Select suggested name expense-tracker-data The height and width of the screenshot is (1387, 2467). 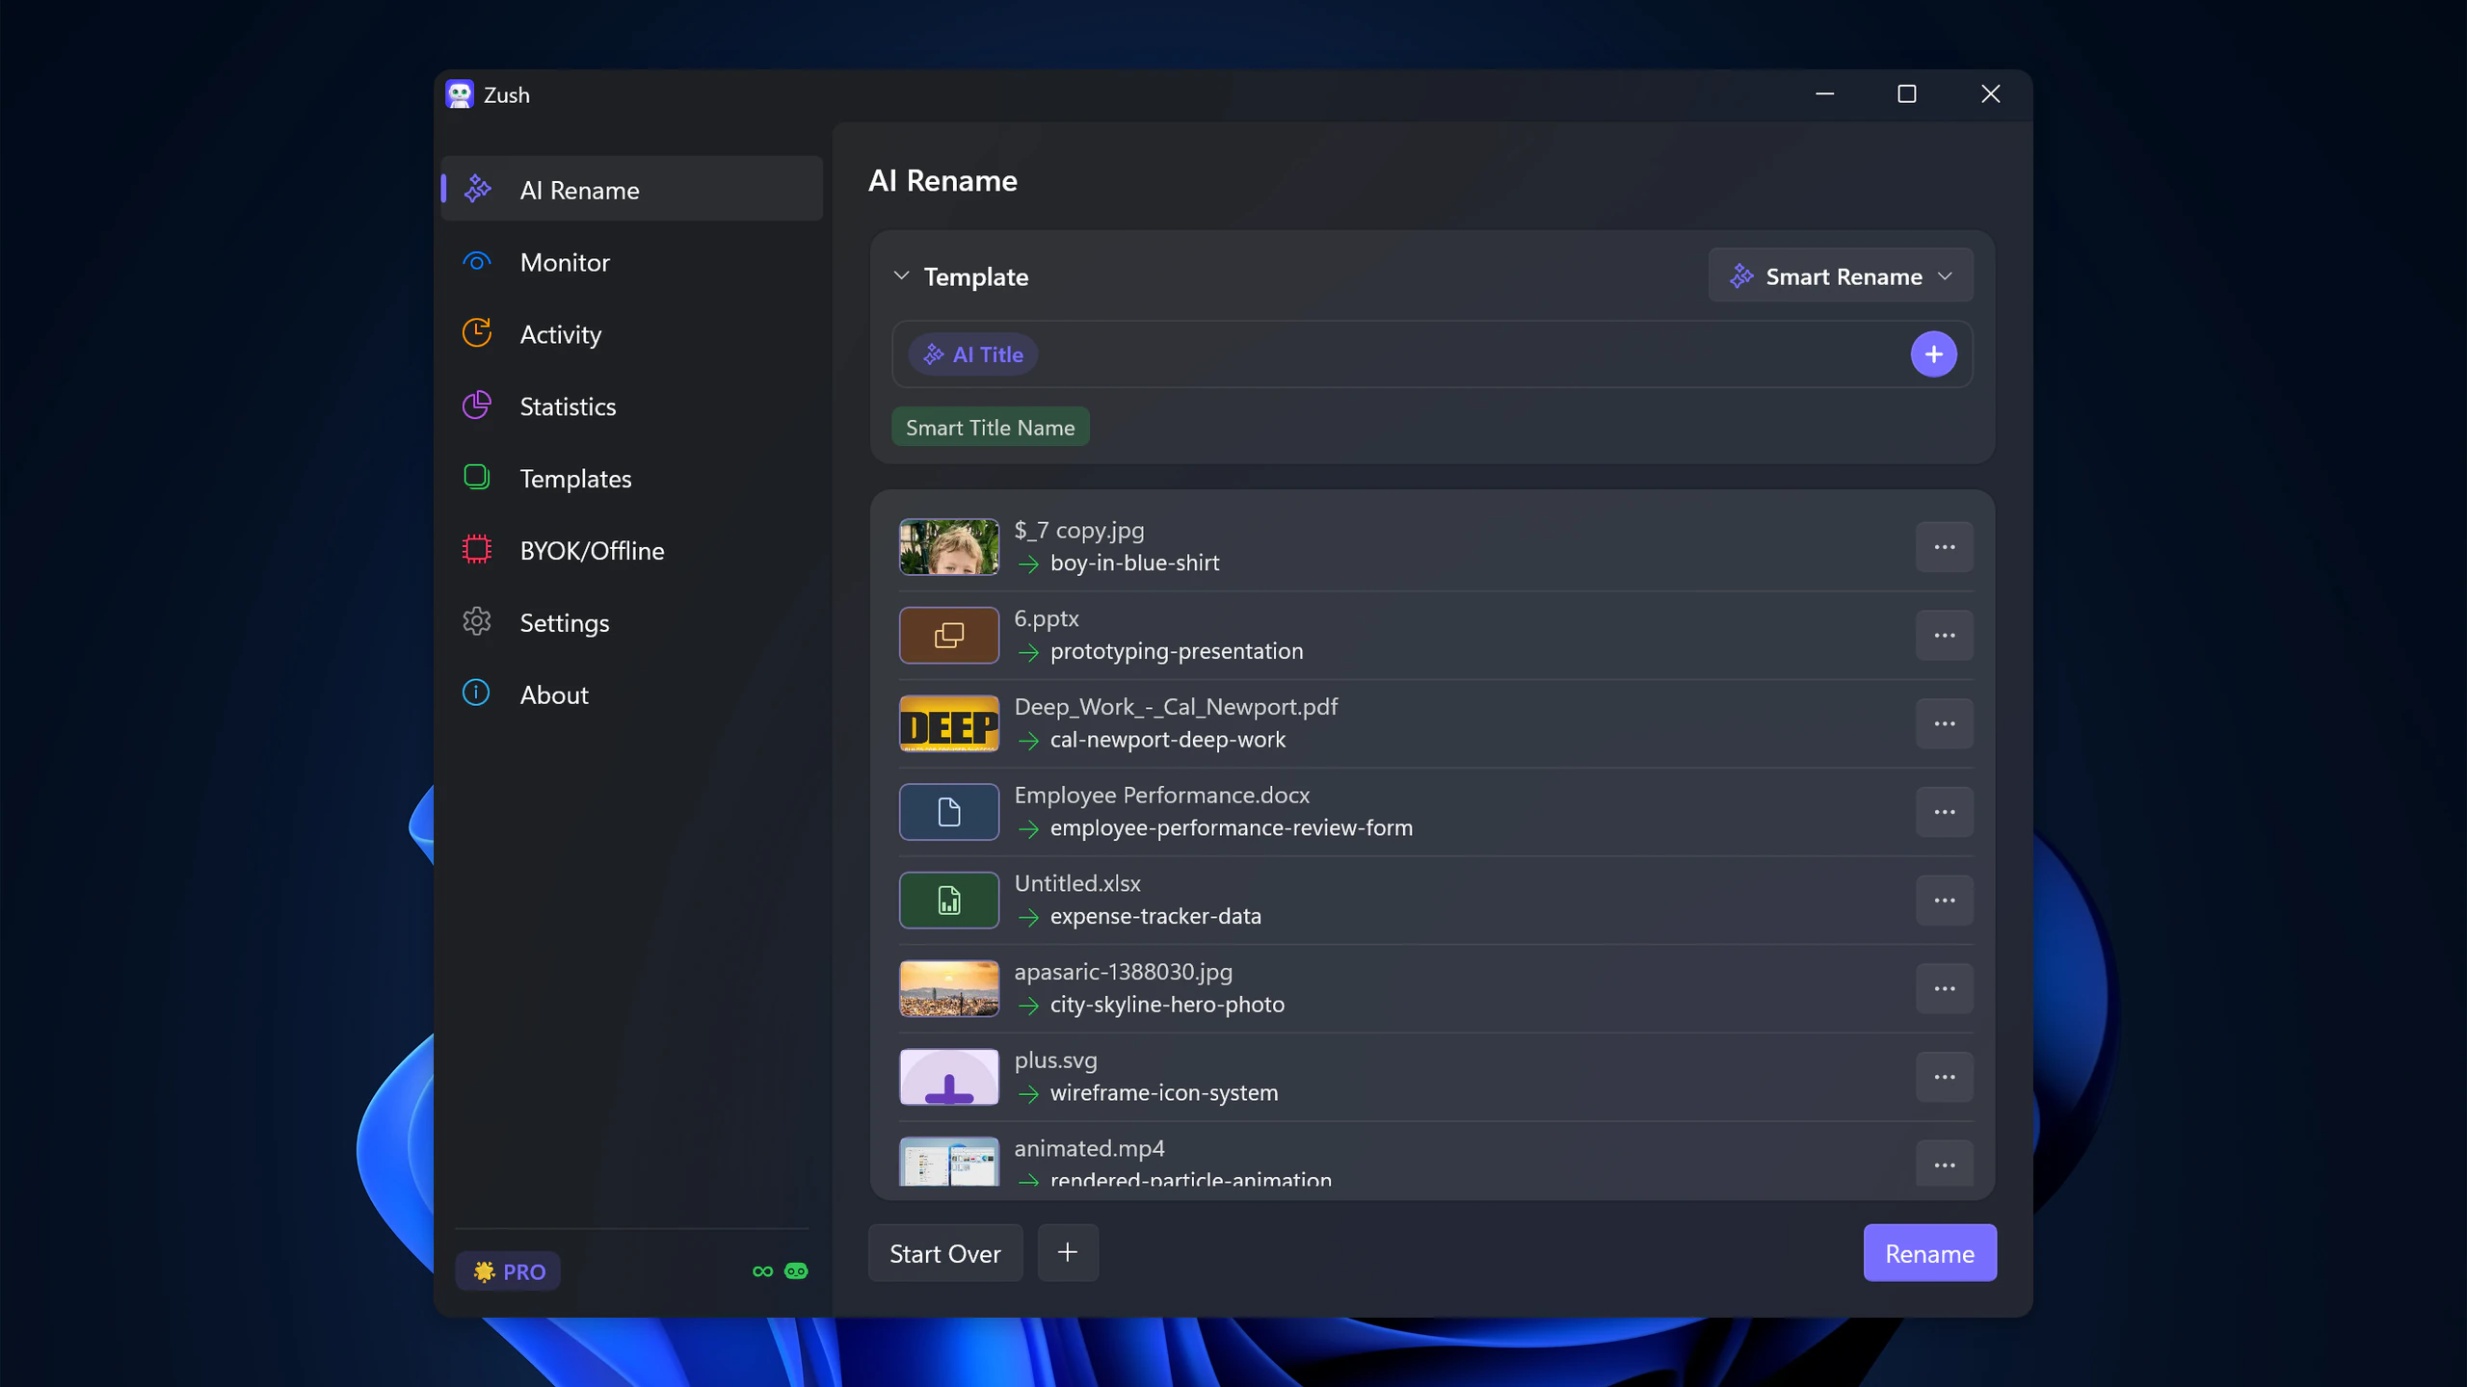tap(1155, 916)
